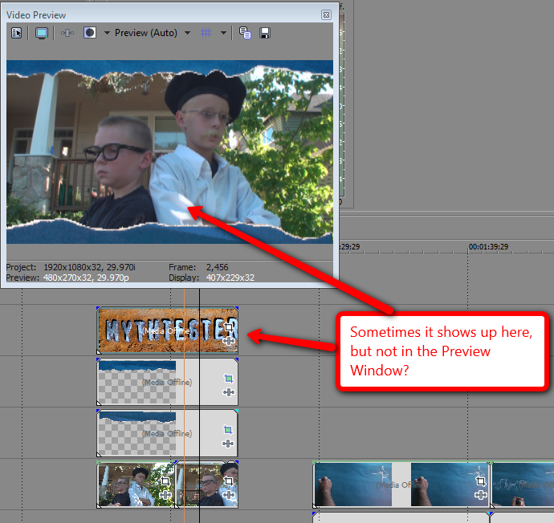The width and height of the screenshot is (554, 523).
Task: Open Project Video Properties in preview toolbar
Action: (17, 33)
